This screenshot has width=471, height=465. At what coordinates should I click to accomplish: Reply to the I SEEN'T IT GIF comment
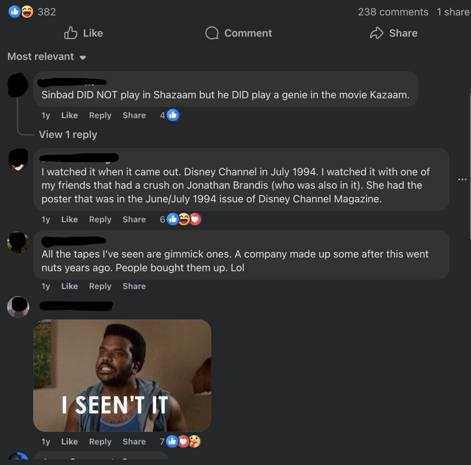tap(100, 442)
